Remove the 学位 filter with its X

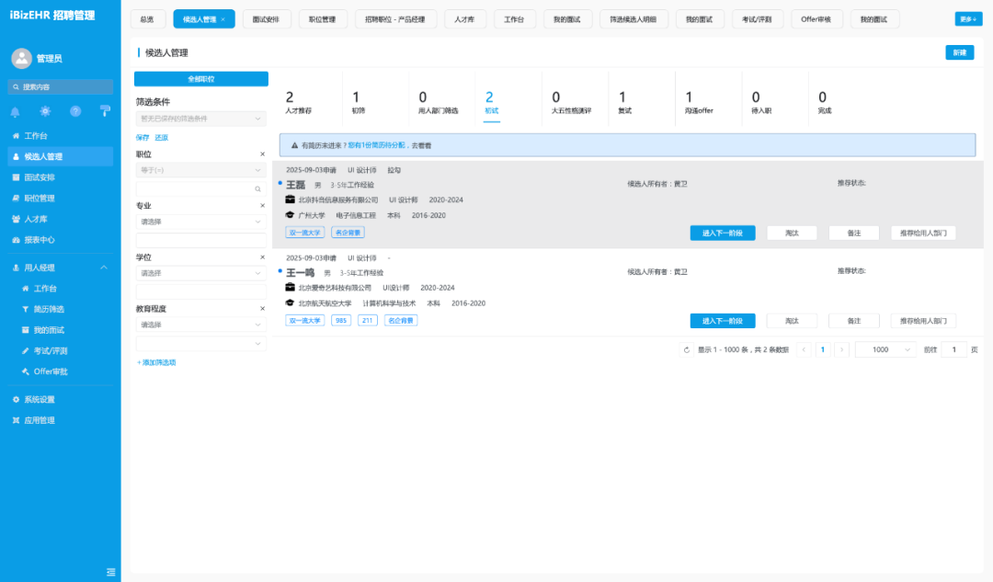(x=262, y=257)
